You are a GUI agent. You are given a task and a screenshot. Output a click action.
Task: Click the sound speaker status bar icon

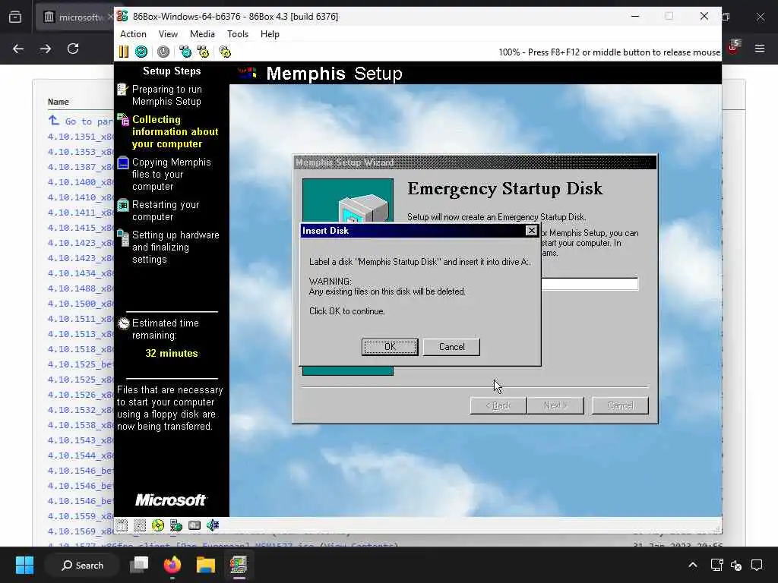(213, 525)
